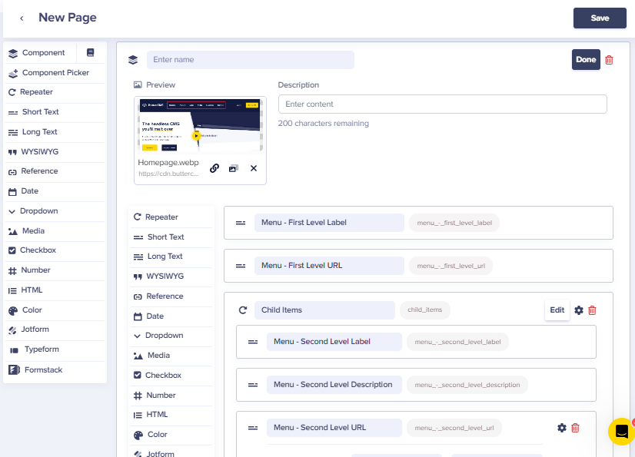Add Date from the inner field list
The image size is (635, 457).
pyautogui.click(x=171, y=316)
